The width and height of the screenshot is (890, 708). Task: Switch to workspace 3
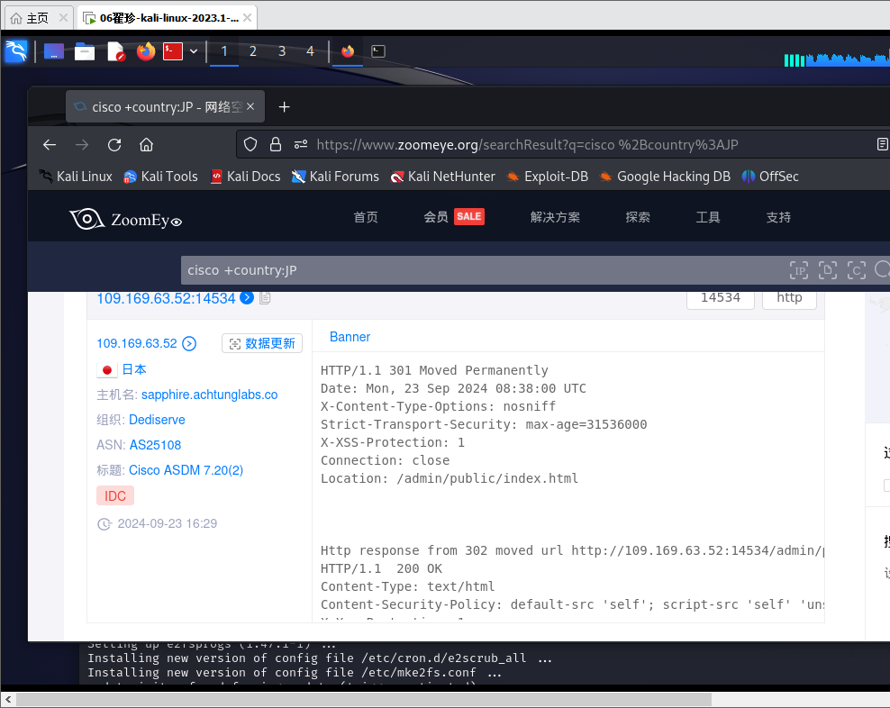tap(282, 51)
